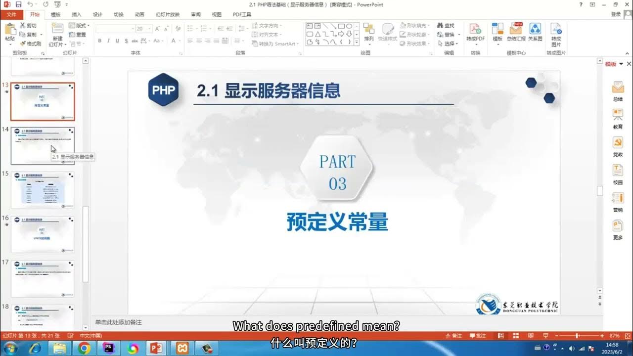Image resolution: width=633 pixels, height=356 pixels.
Task: Click the Redo icon in quick access toolbar
Action: [x=45, y=4]
